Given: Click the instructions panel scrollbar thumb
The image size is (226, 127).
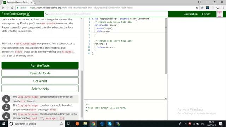Looking at the screenshot, I should (x=82, y=94).
